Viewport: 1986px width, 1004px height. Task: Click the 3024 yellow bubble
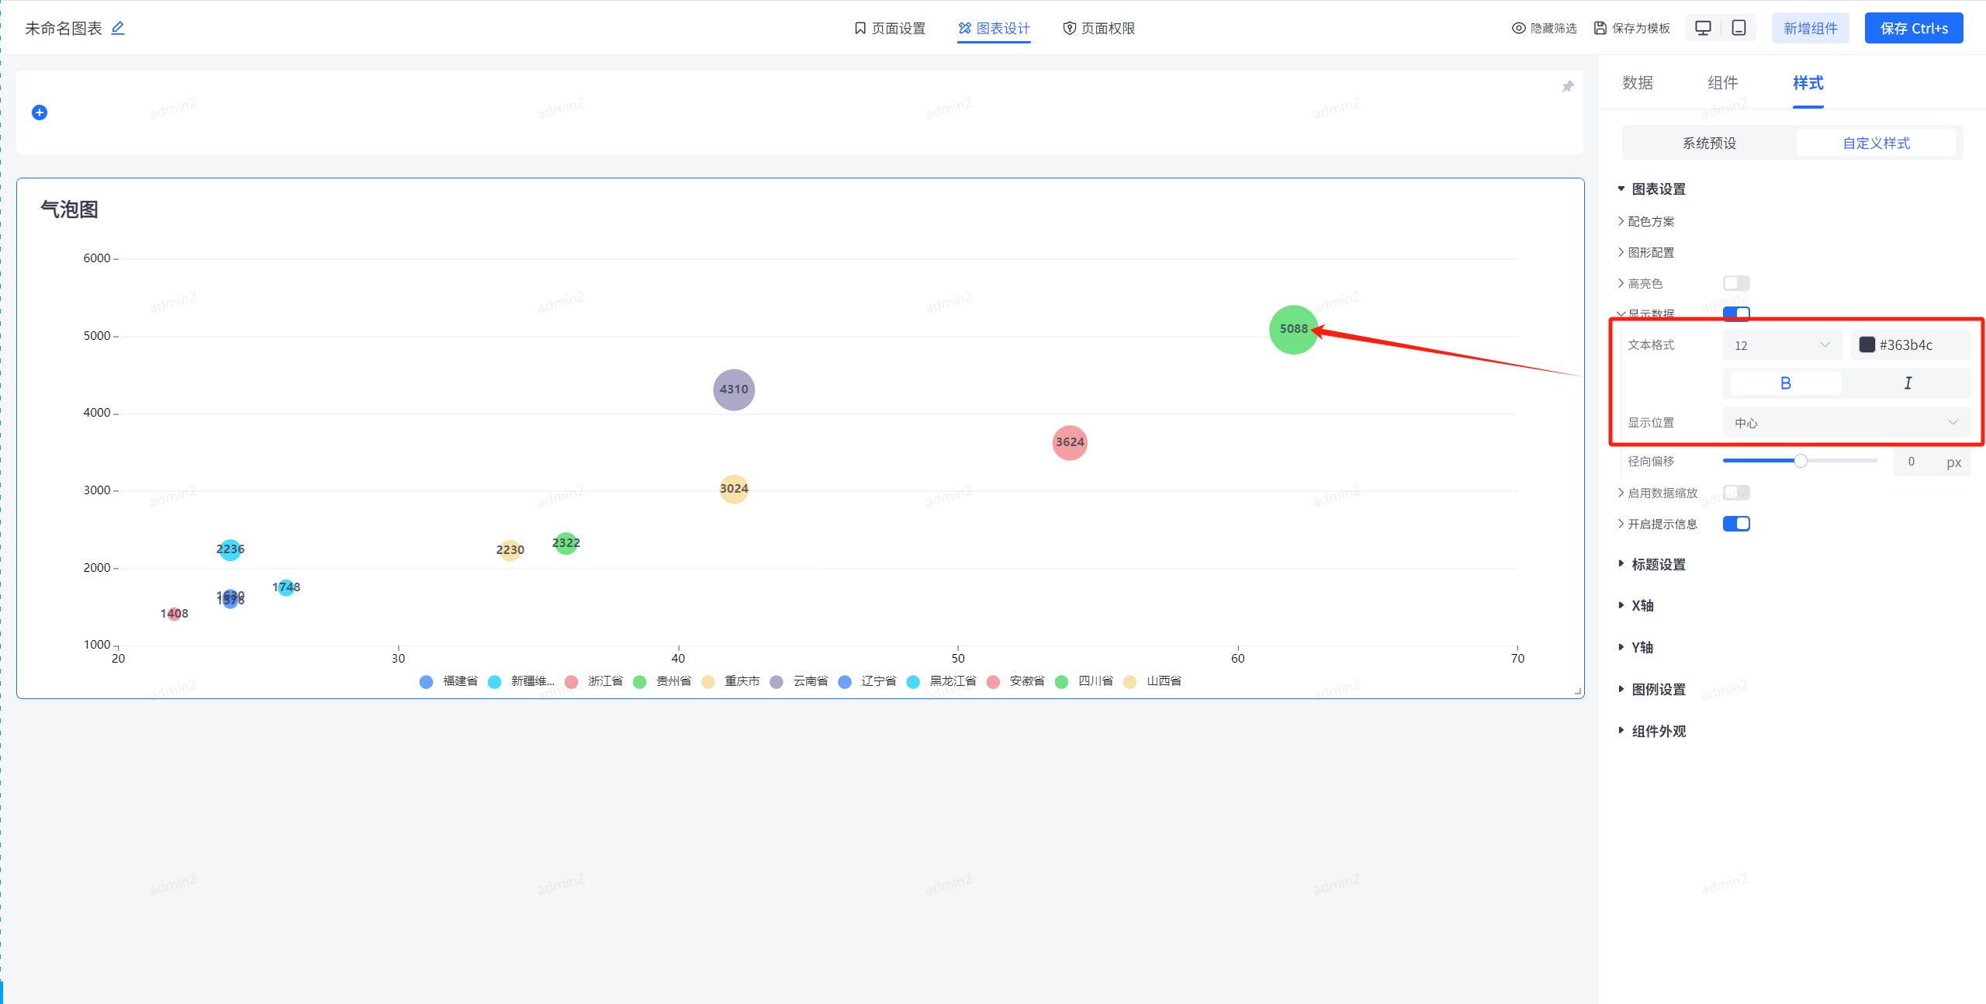[734, 489]
